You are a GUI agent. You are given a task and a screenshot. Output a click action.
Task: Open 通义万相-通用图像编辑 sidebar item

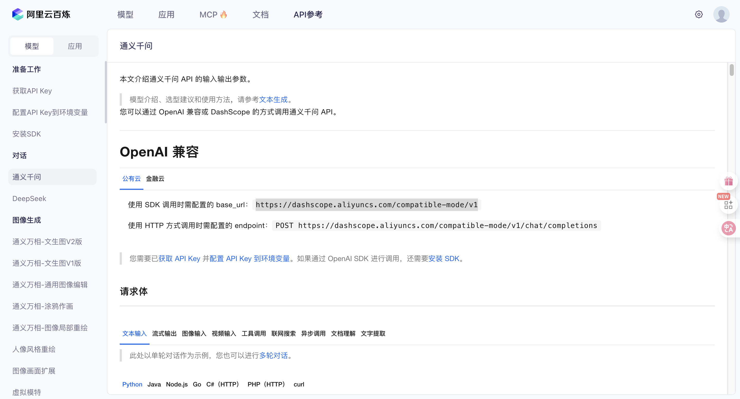tap(50, 285)
